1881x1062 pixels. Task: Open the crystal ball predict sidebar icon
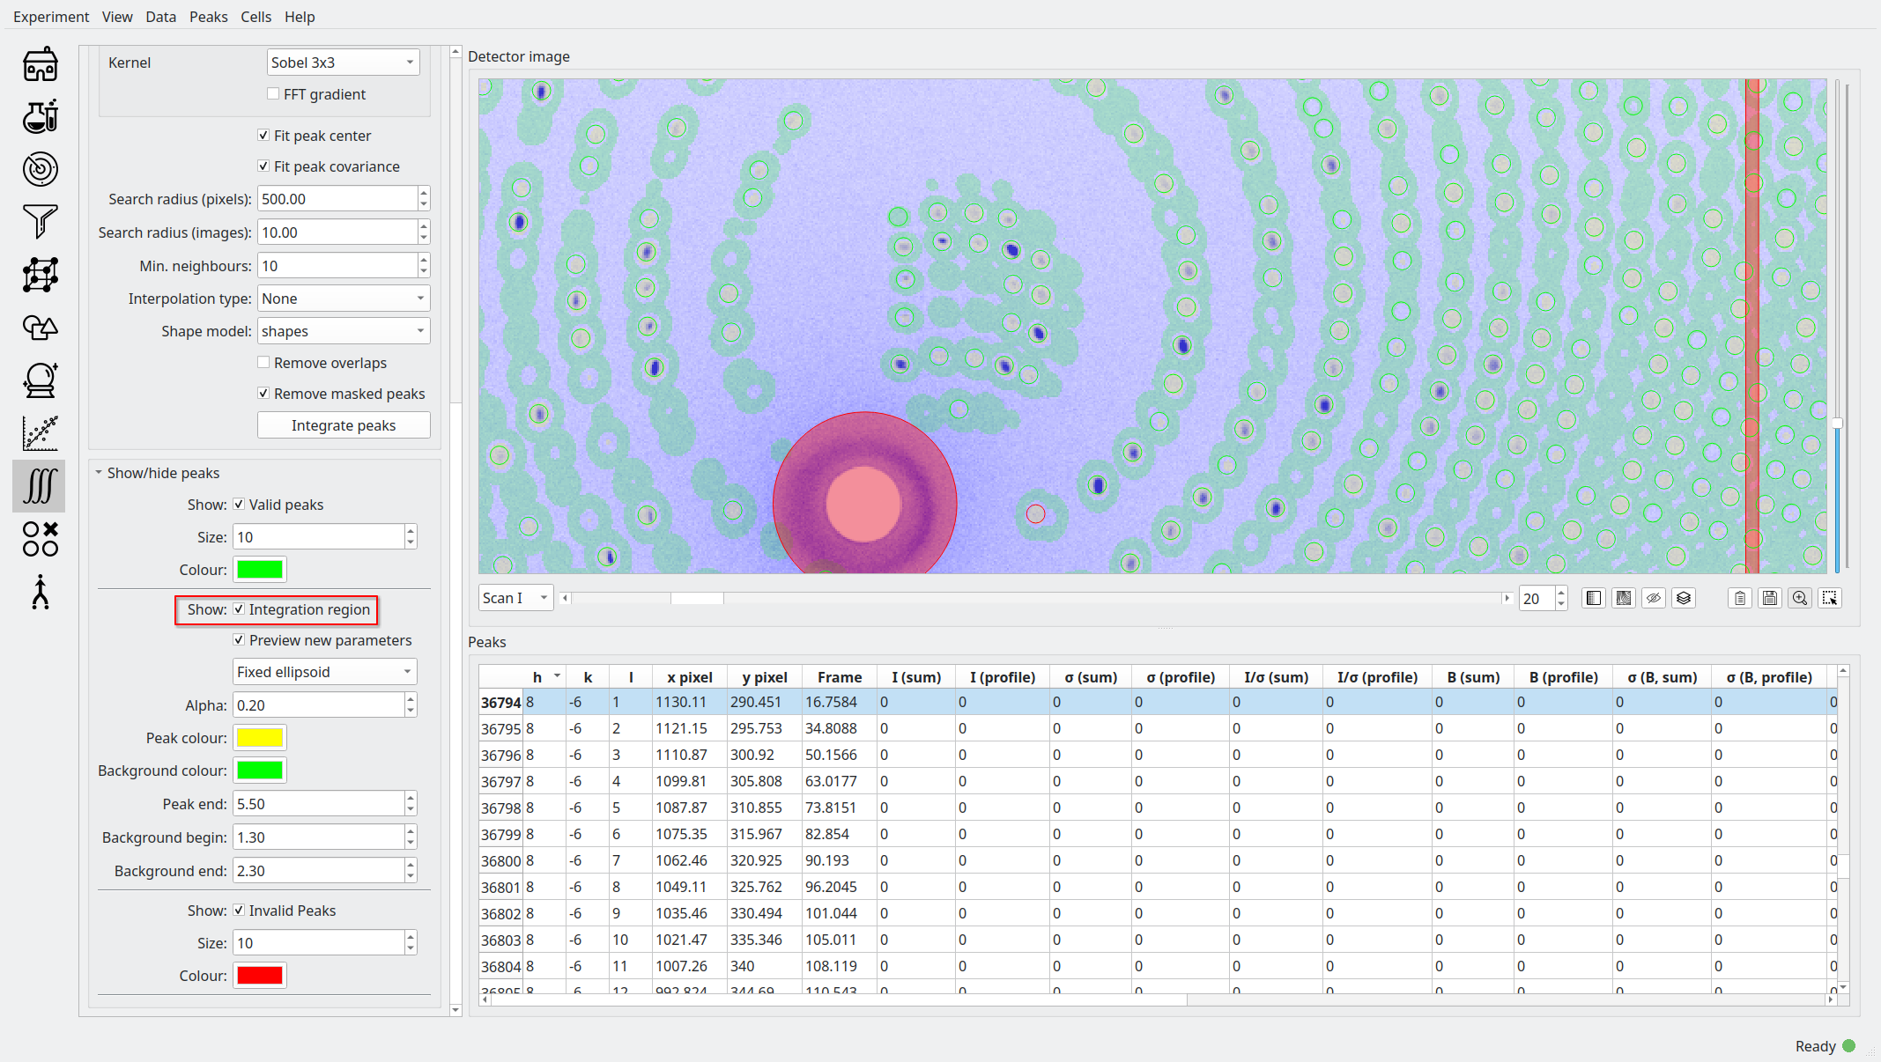tap(41, 380)
